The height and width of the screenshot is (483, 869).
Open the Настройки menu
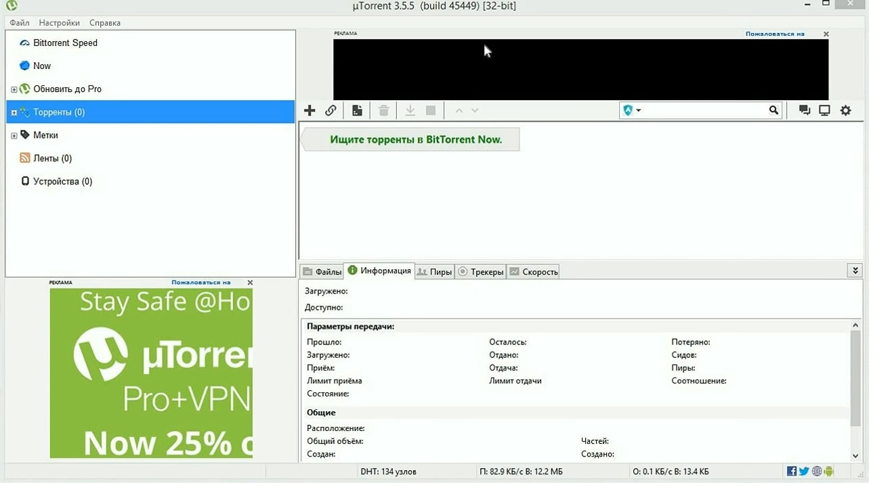click(x=59, y=22)
